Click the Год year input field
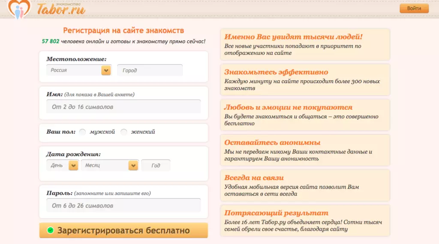This screenshot has width=439, height=244. [x=156, y=165]
